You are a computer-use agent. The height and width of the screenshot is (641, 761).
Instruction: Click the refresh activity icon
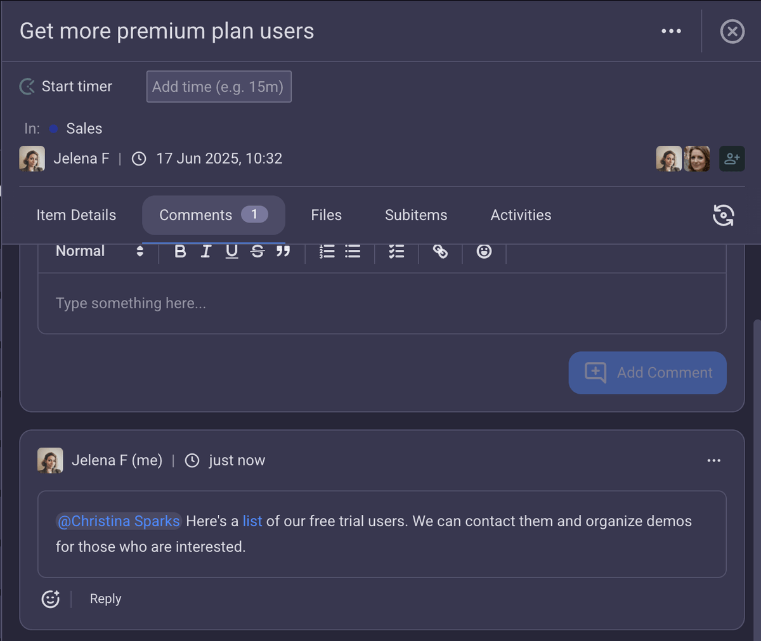724,215
